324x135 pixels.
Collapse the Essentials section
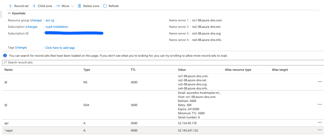(x=9, y=13)
